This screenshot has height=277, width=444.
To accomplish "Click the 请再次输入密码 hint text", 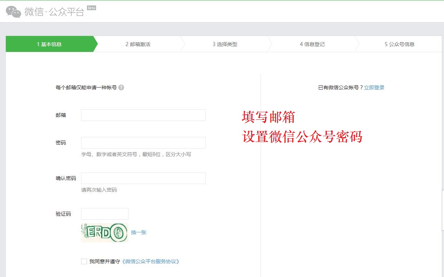I will point(99,190).
